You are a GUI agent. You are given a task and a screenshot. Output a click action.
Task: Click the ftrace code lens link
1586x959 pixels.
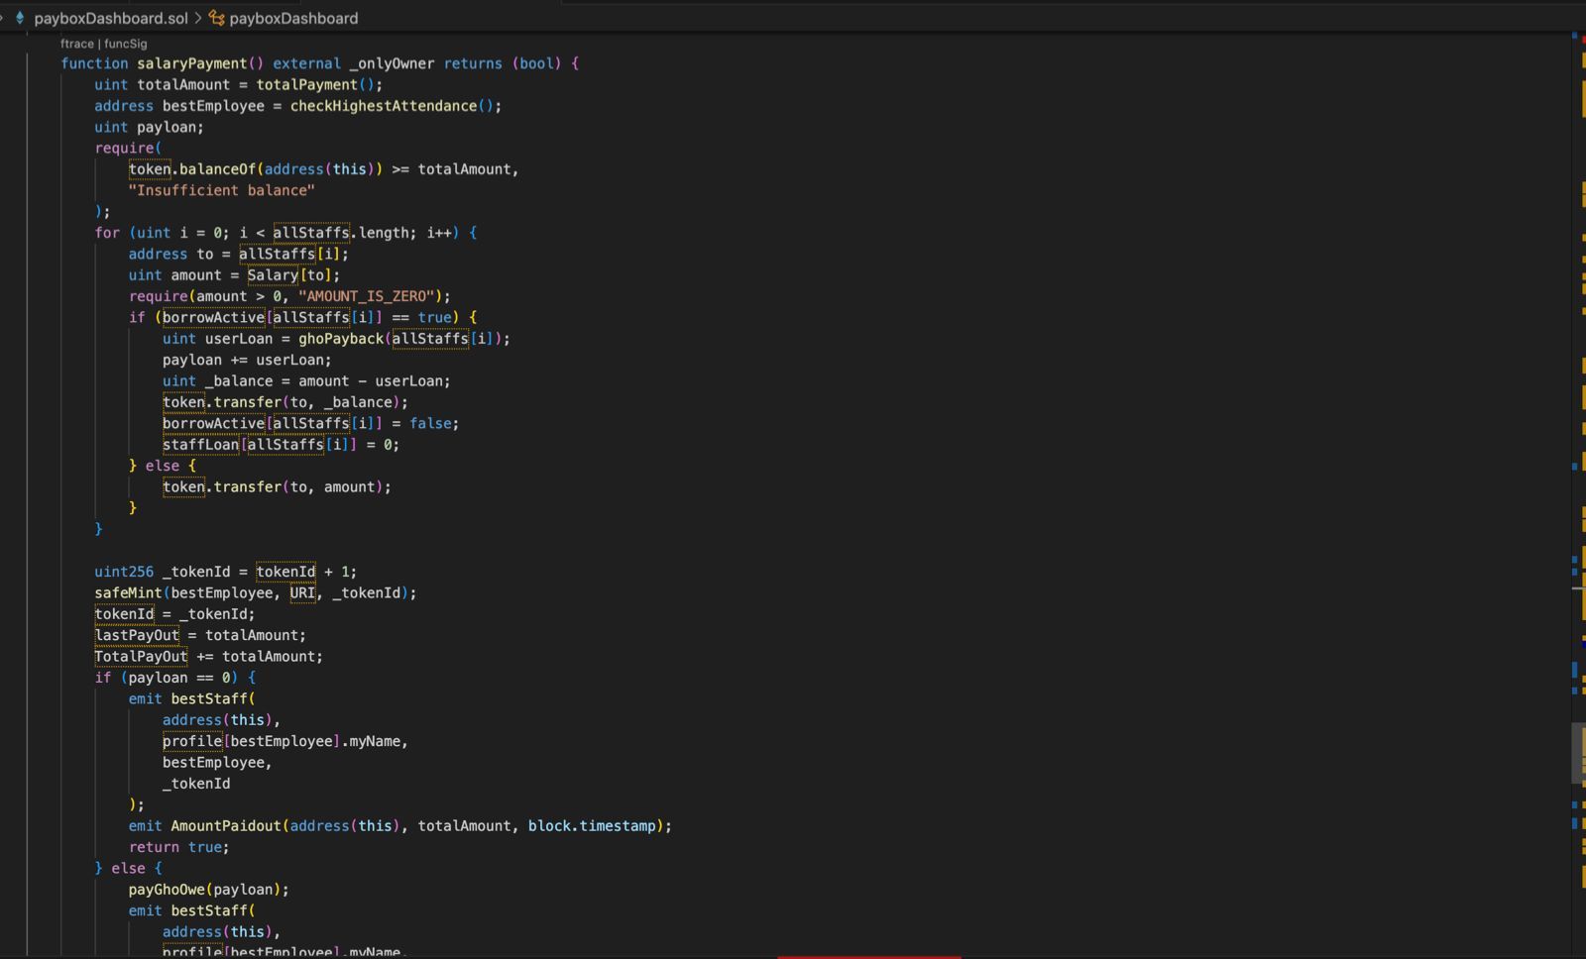click(x=77, y=44)
